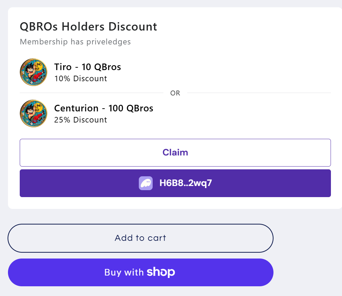Select the Tiro - 10 QBros label
Viewport: 342px width, 296px height.
pos(88,67)
